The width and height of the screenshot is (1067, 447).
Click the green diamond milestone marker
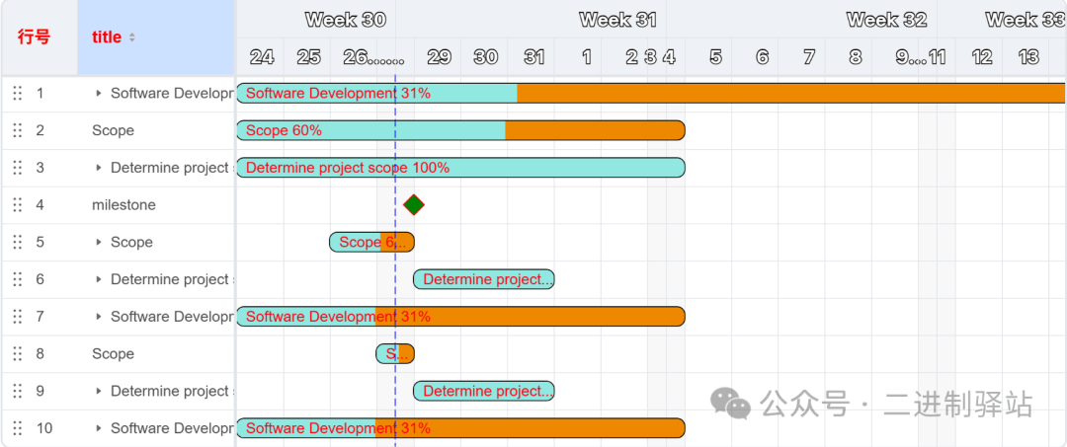414,205
